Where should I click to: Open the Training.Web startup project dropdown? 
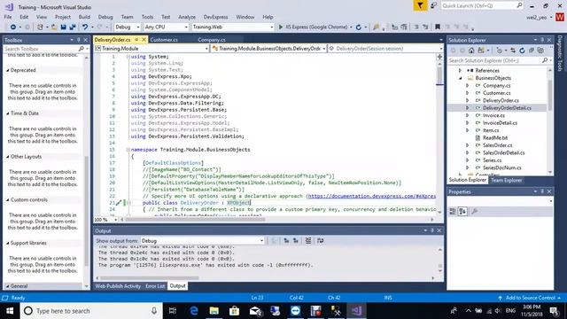232,27
